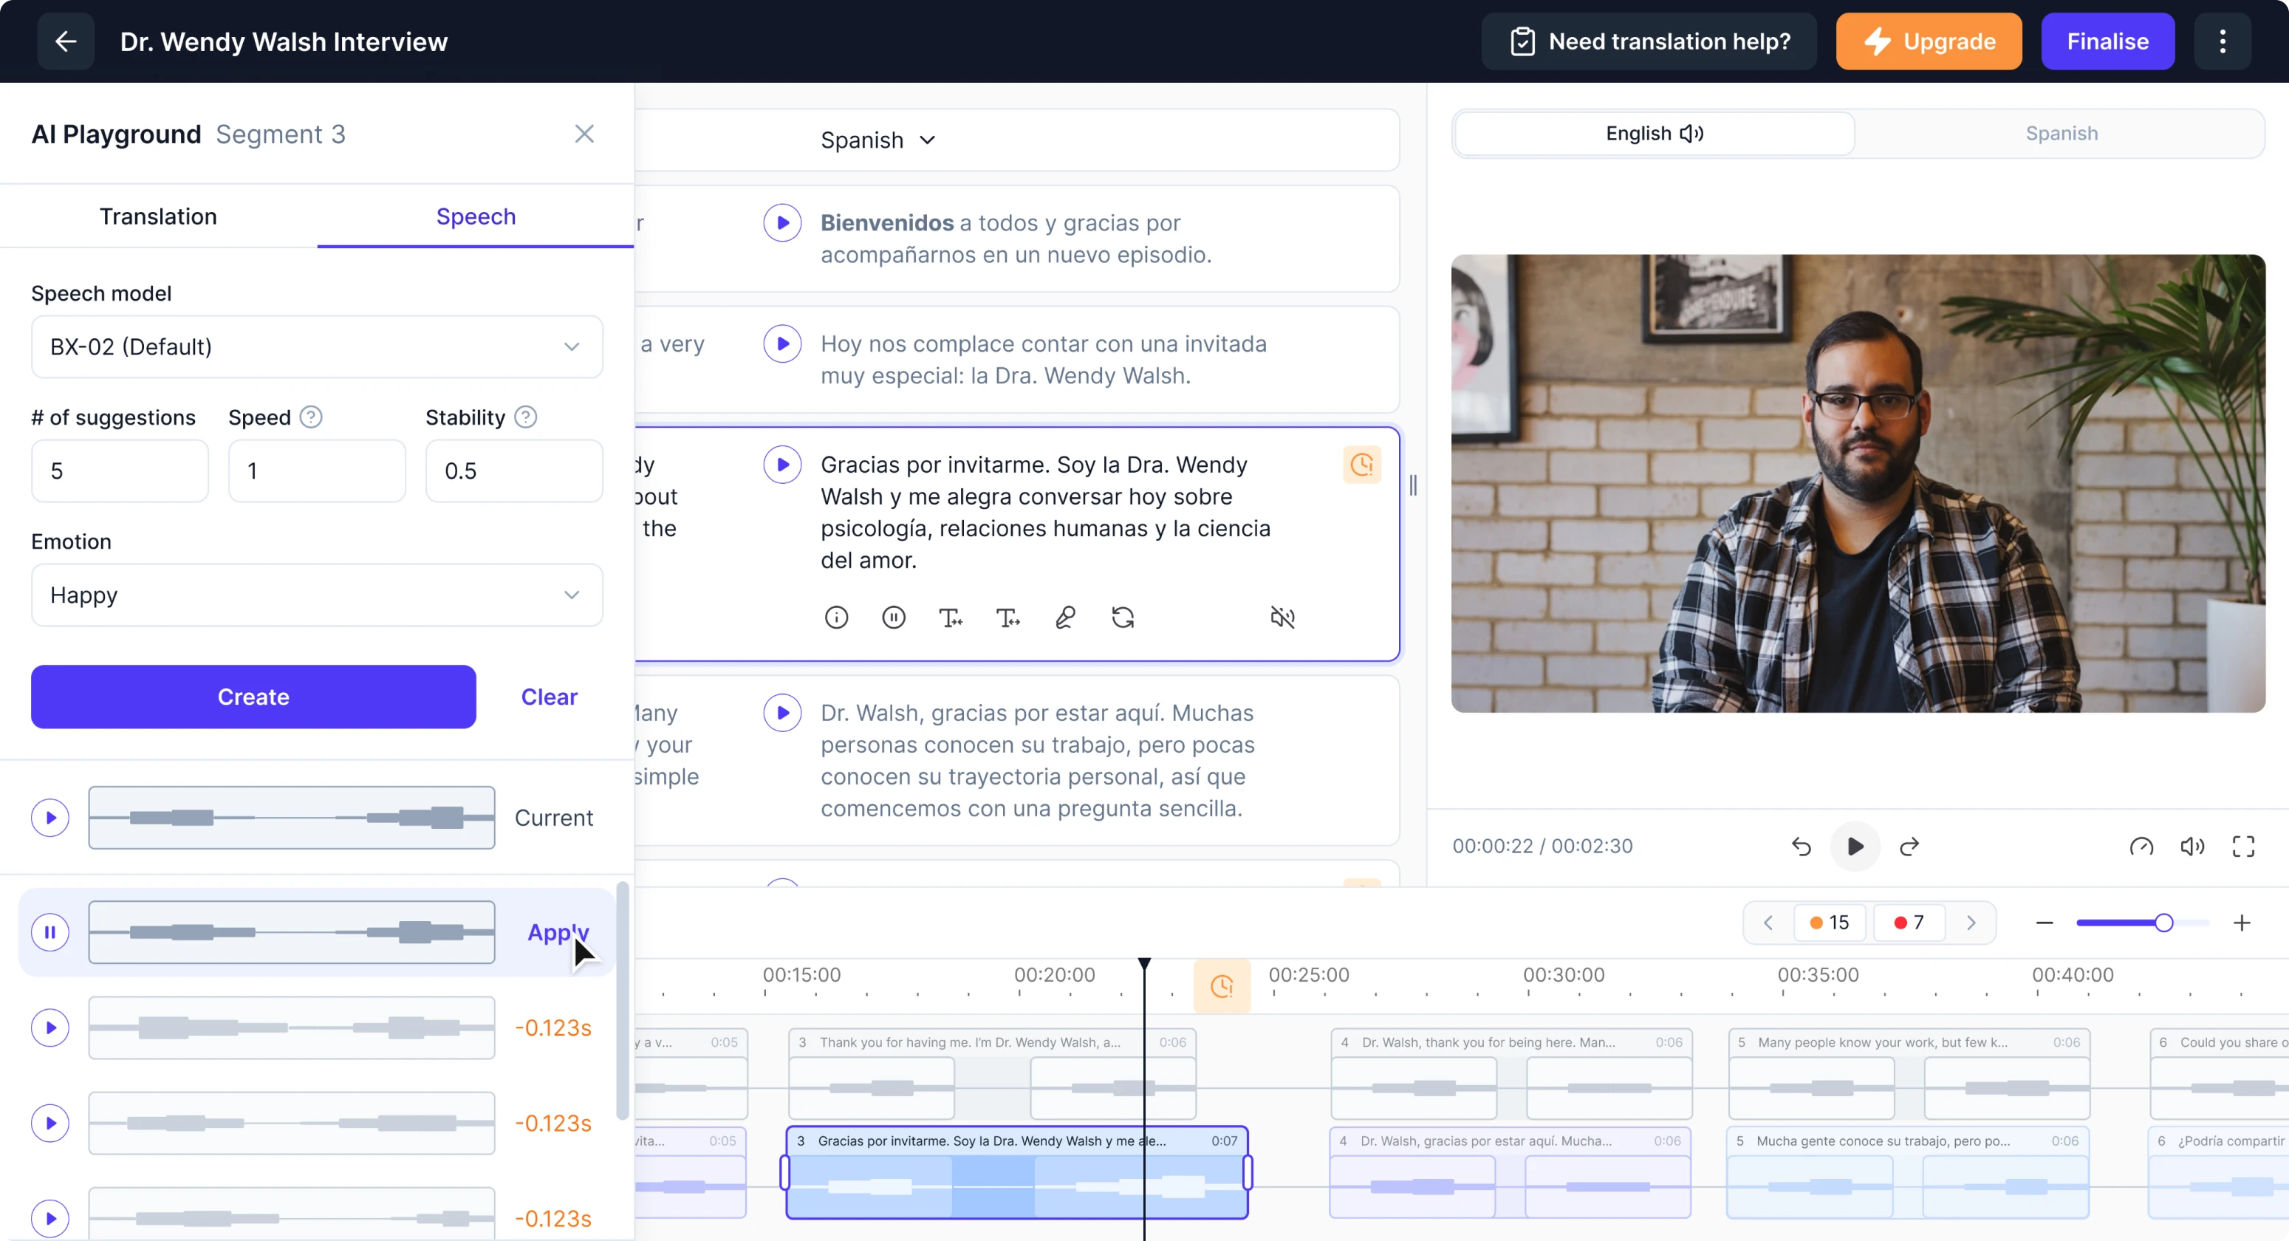Open the Spanish language selector
This screenshot has height=1241, width=2289.
[877, 140]
